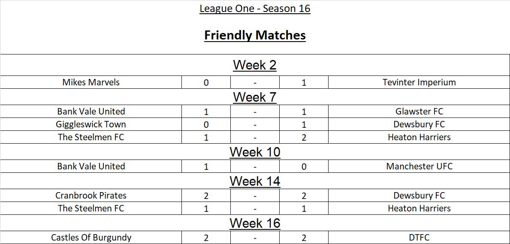
Task: Click Heaton Harriers in the Week 7 fixtures
Action: tap(419, 137)
